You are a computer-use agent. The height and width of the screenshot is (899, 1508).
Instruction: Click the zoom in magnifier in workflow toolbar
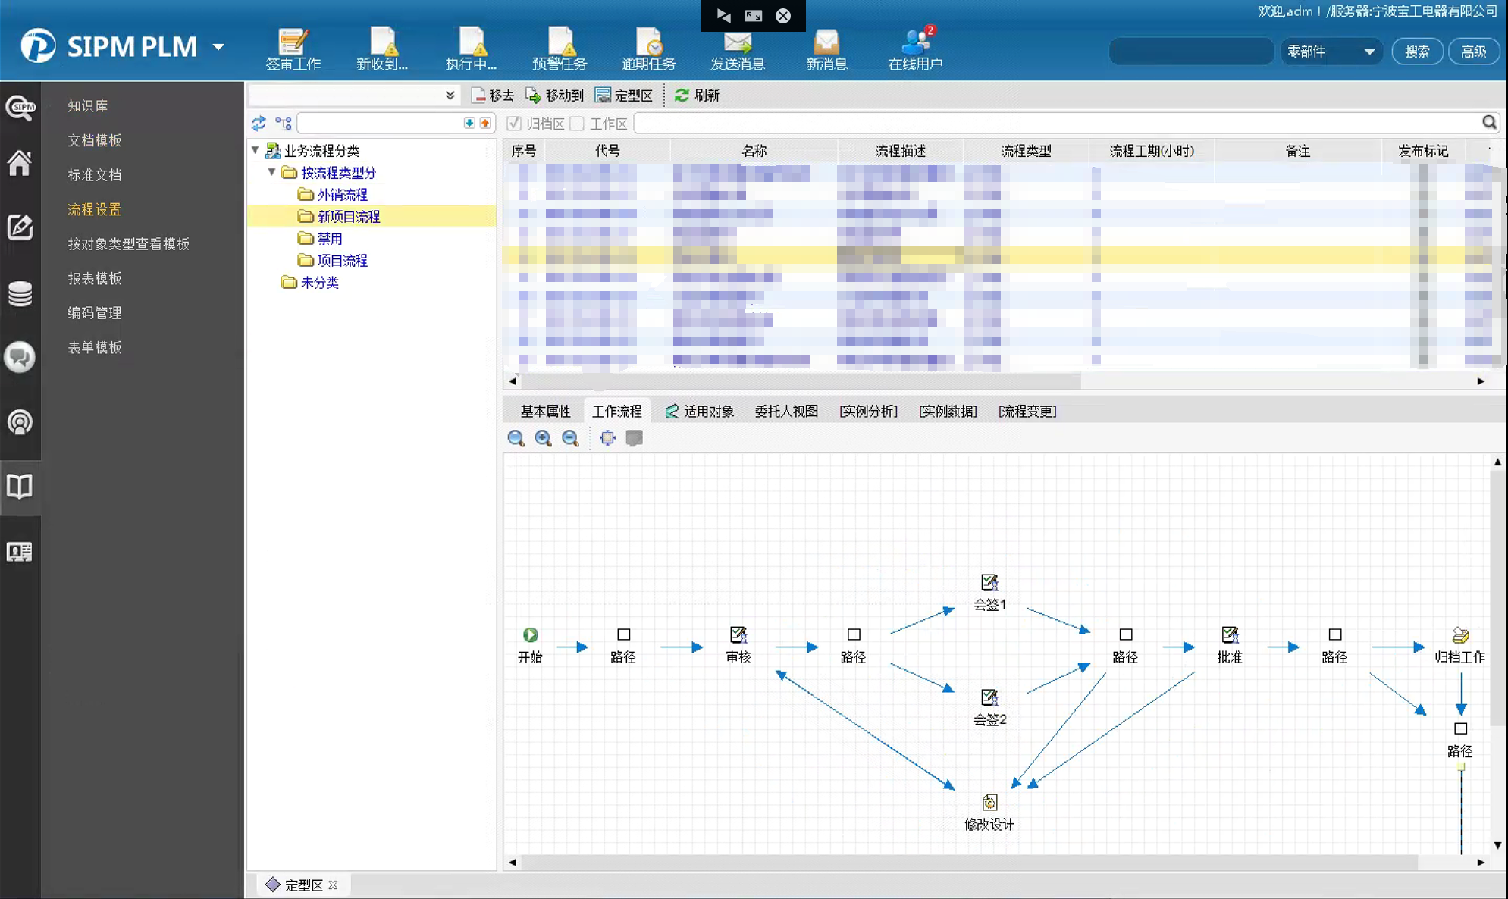[x=543, y=438]
